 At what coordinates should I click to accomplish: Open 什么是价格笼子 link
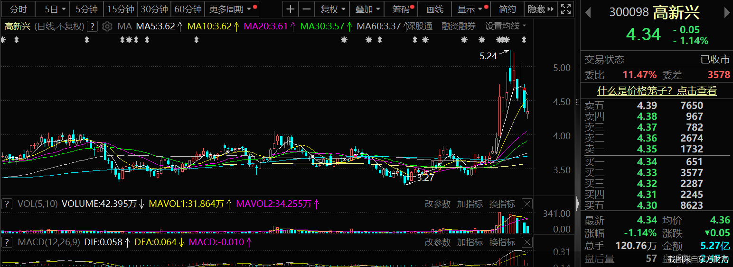[657, 91]
